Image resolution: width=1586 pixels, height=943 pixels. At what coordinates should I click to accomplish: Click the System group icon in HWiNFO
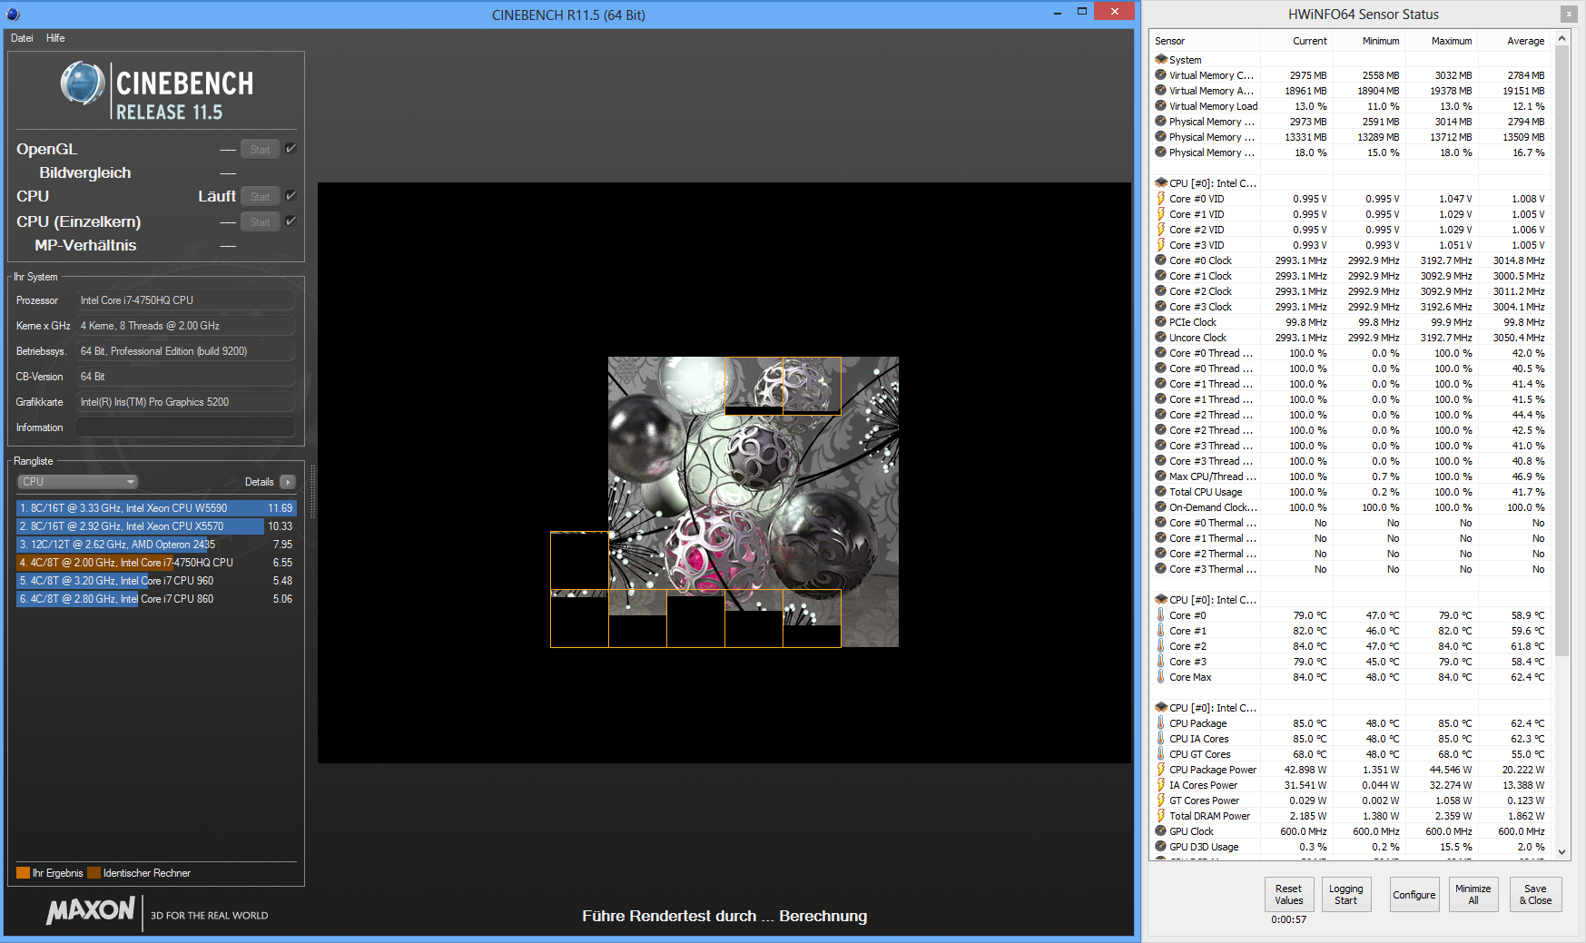click(x=1160, y=60)
